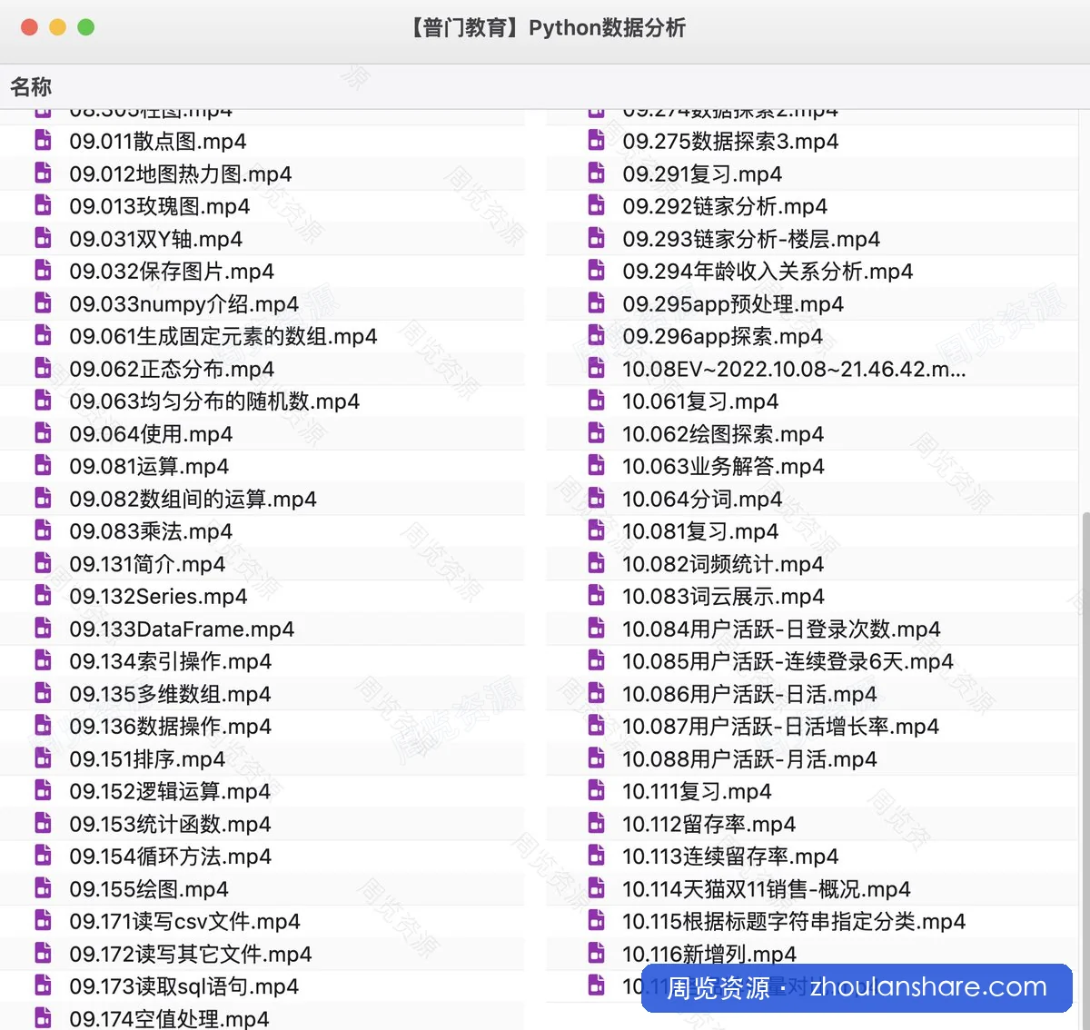Select file name 10.113连续留存率.mp4
Viewport: 1090px width, 1030px height.
click(x=730, y=857)
